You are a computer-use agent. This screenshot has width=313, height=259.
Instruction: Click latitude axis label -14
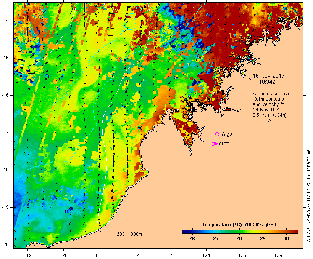pyautogui.click(x=5, y=21)
